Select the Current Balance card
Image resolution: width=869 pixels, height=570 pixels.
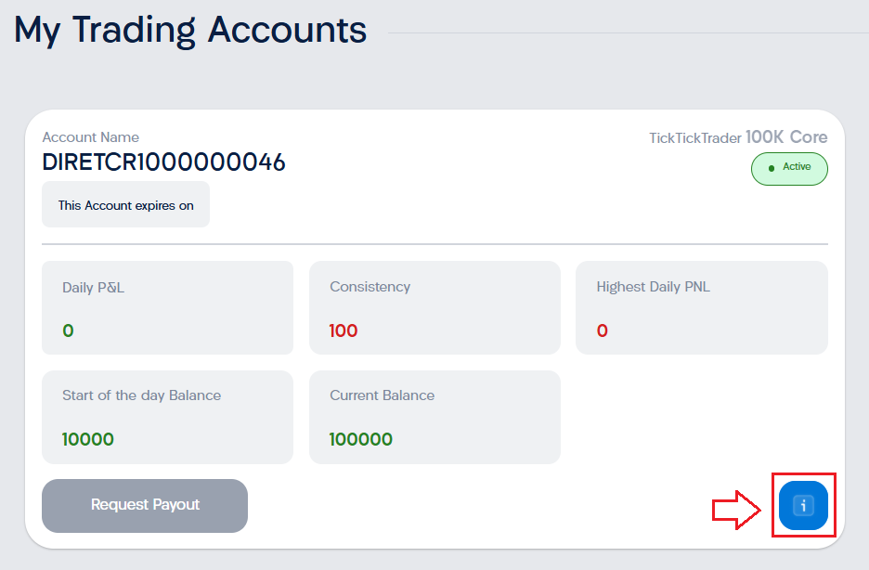[434, 417]
